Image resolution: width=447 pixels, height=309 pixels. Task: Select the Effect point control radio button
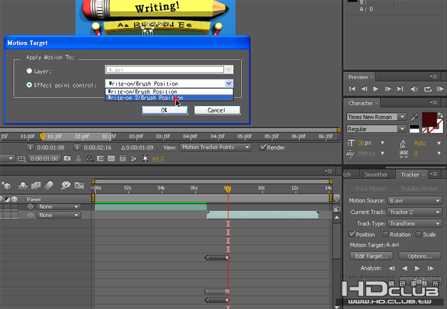(x=29, y=85)
